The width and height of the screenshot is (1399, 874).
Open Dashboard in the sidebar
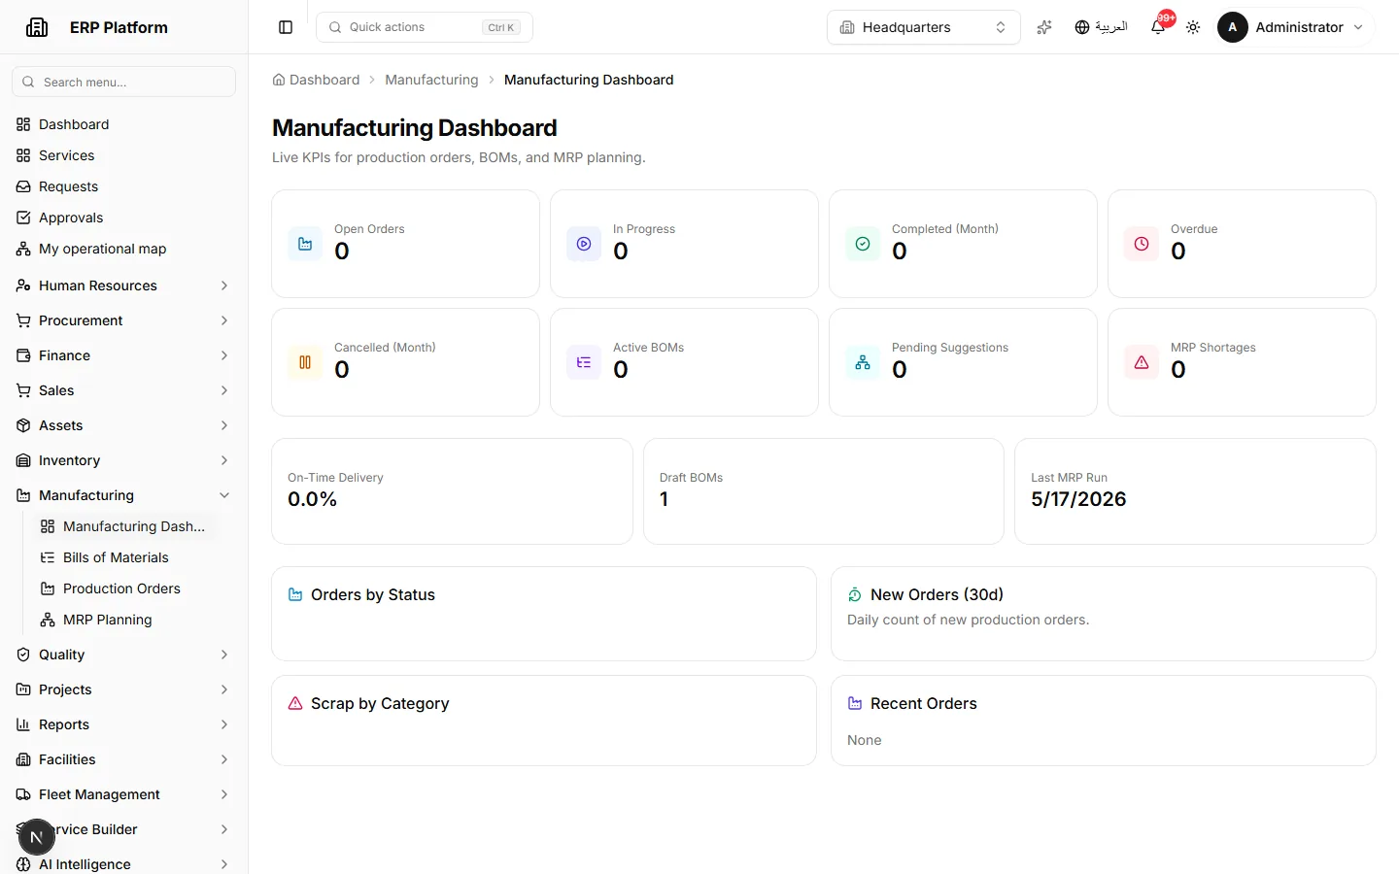[124, 124]
